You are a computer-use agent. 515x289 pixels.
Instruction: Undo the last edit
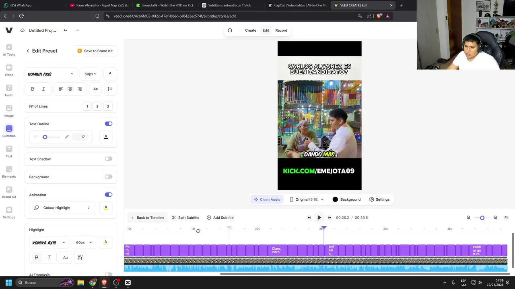[x=65, y=30]
